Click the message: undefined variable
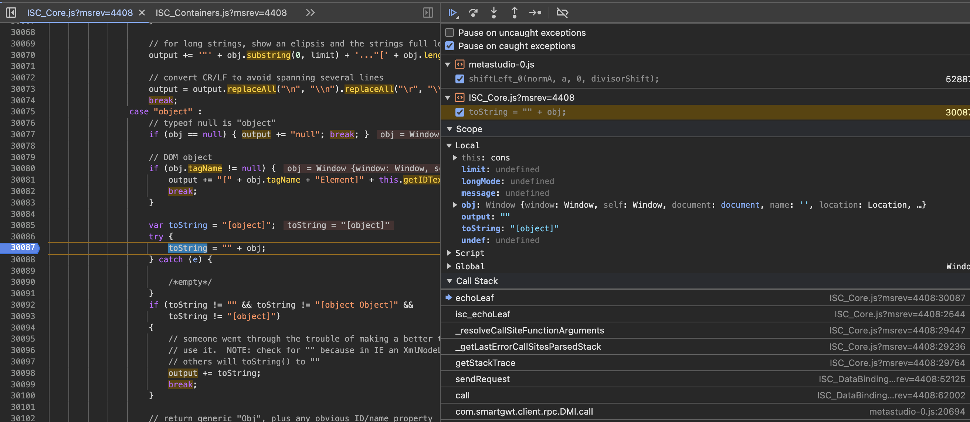The width and height of the screenshot is (970, 422). (505, 193)
